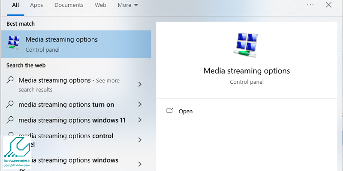
Task: Click magnifier icon beside 'windows 11' suggestion
Action: [10, 120]
